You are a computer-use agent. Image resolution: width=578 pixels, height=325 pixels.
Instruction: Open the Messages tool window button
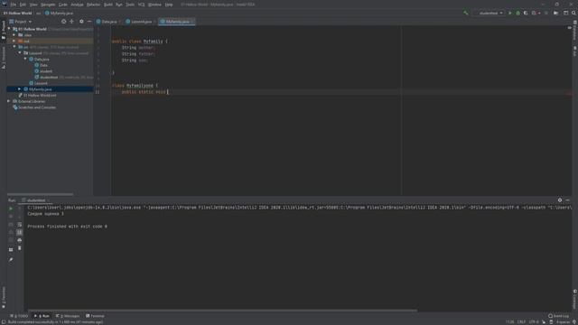click(x=68, y=316)
